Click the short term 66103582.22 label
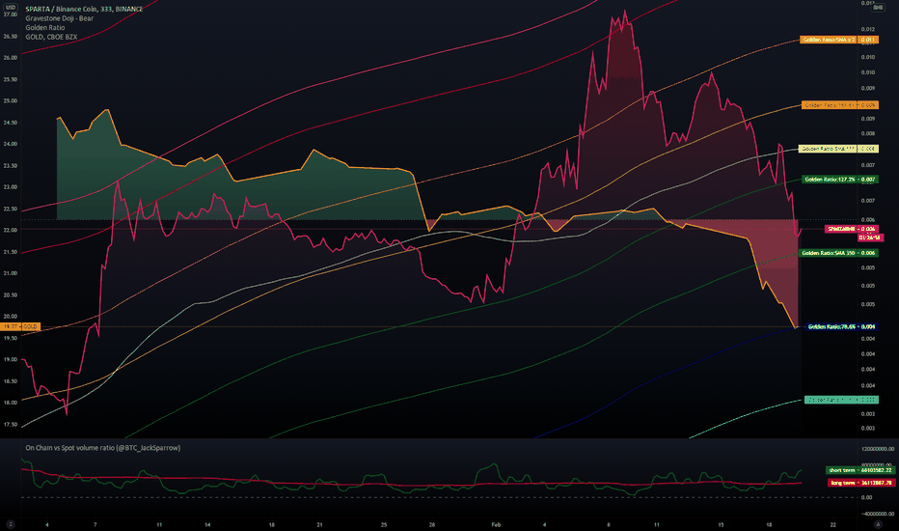This screenshot has width=899, height=531. click(x=860, y=470)
